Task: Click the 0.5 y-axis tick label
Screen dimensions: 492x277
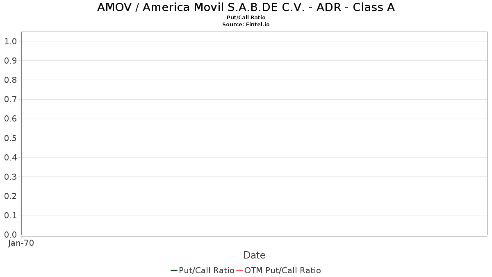Action: point(10,138)
